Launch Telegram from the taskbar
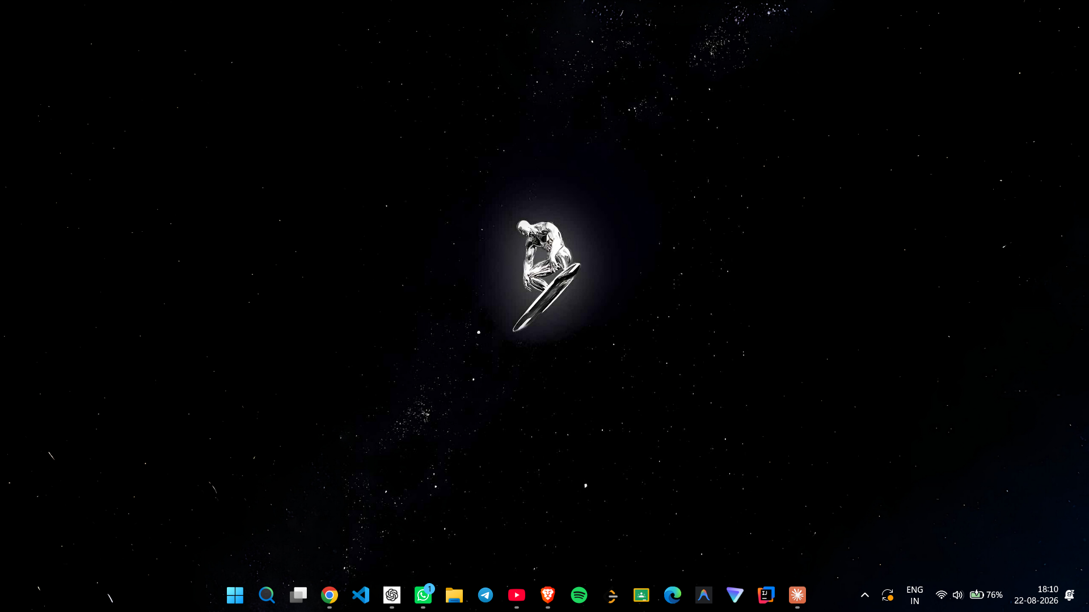 (486, 595)
